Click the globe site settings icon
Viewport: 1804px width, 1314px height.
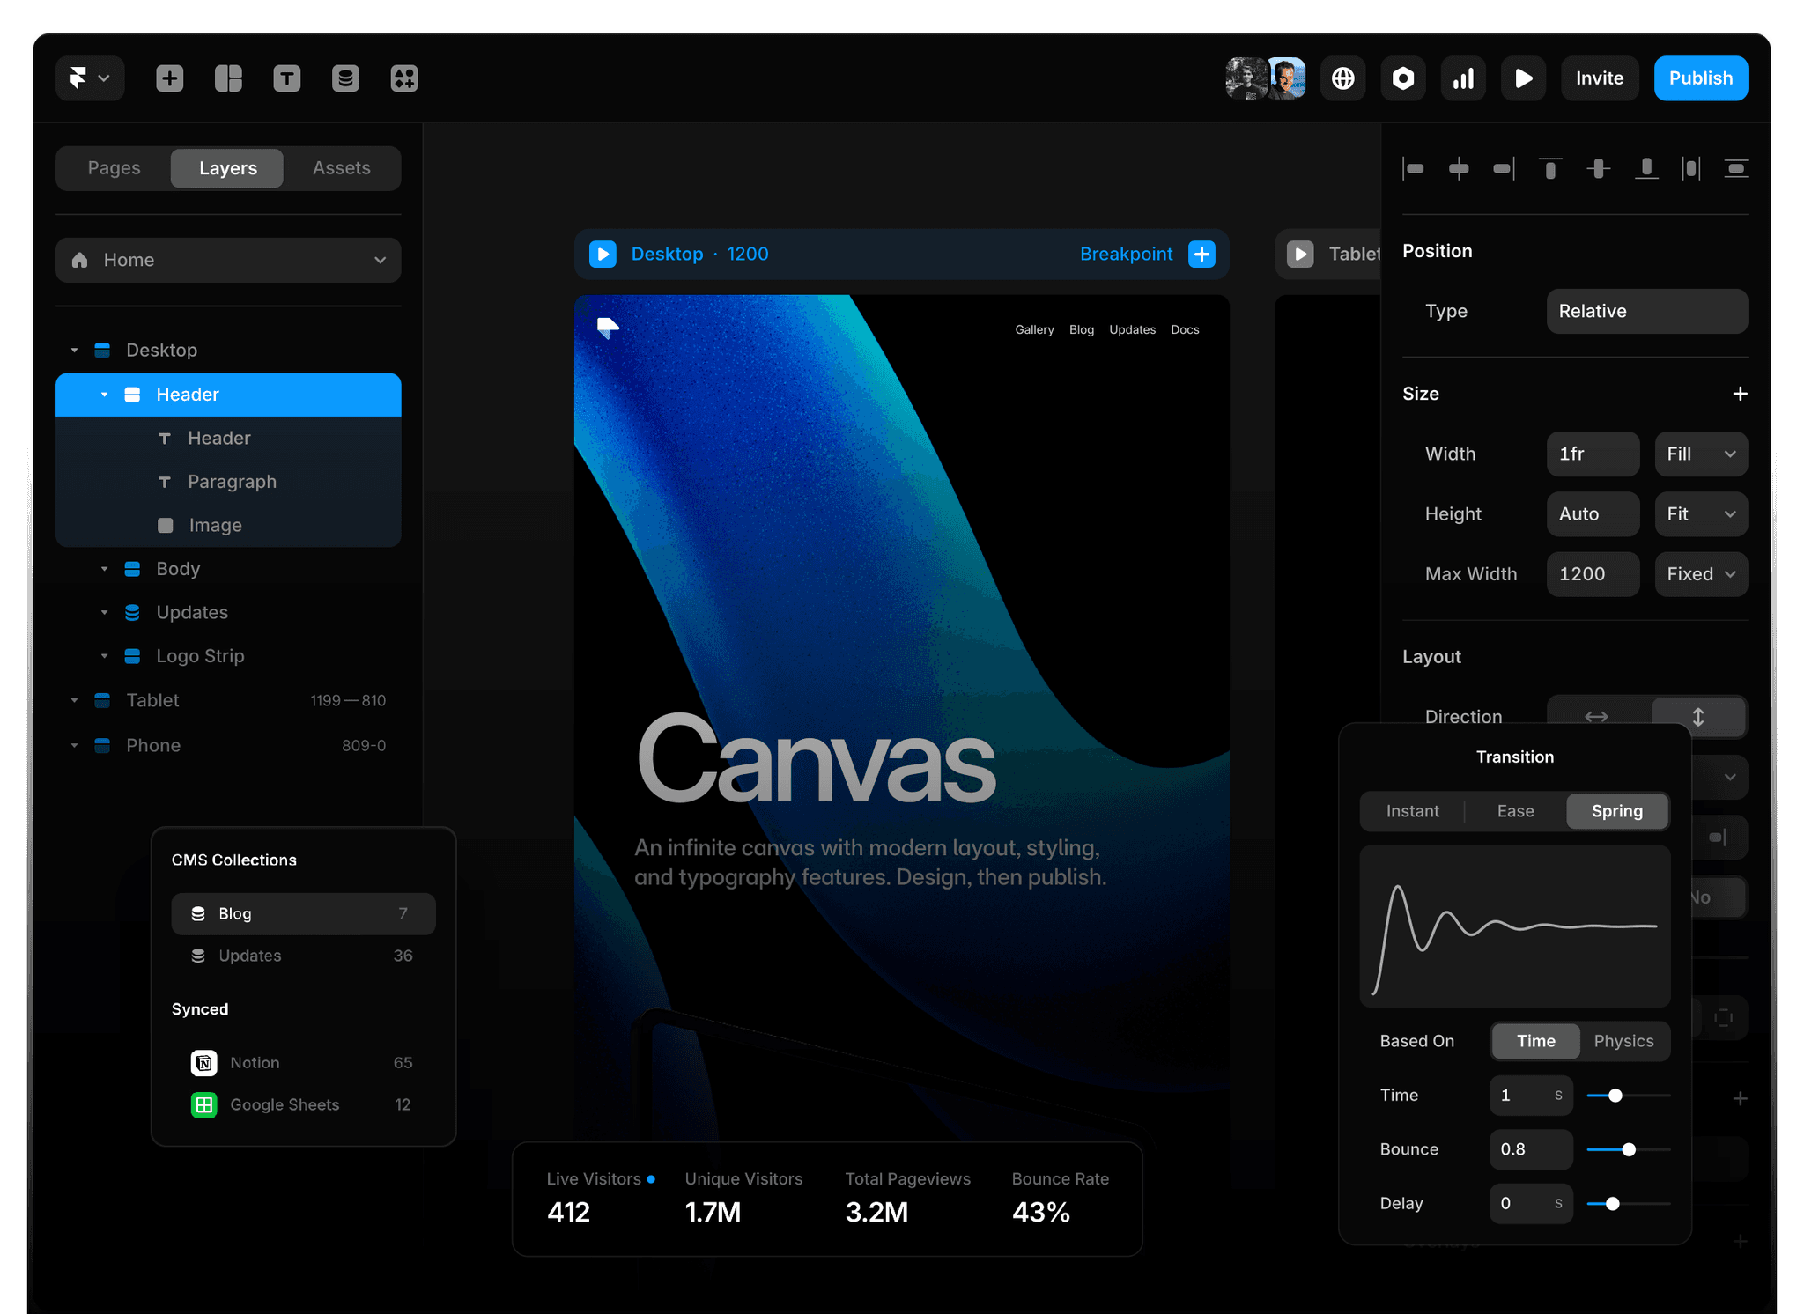click(x=1342, y=78)
